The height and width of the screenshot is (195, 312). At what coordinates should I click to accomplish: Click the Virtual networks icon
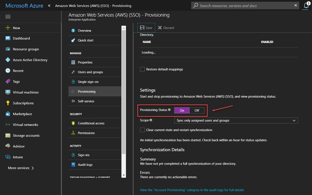[8, 125]
